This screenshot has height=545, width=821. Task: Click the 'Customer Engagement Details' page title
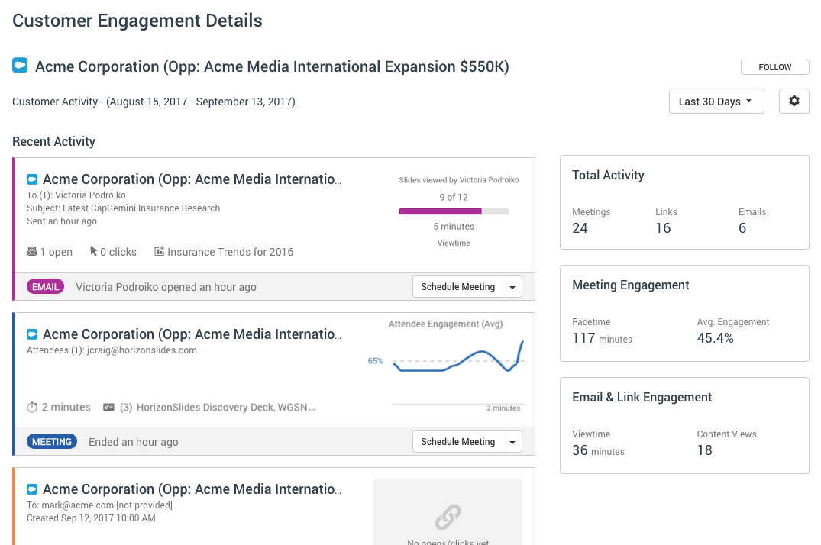tap(137, 21)
